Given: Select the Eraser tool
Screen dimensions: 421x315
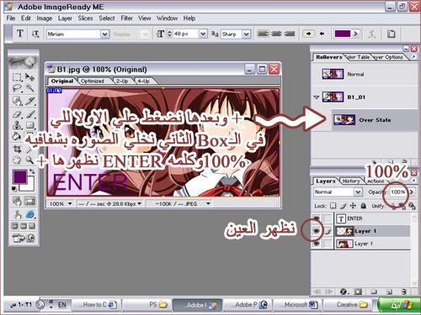Looking at the screenshot, I should [x=17, y=114].
